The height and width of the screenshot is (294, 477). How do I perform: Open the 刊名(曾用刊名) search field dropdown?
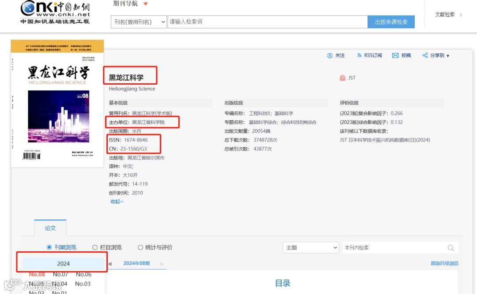tap(139, 22)
